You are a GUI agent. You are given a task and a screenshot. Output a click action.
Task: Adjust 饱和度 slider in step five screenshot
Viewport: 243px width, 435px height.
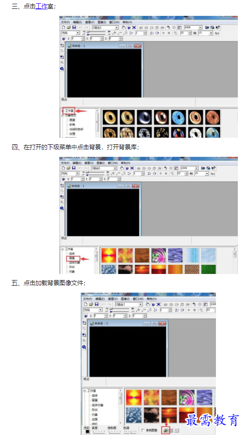click(x=115, y=432)
